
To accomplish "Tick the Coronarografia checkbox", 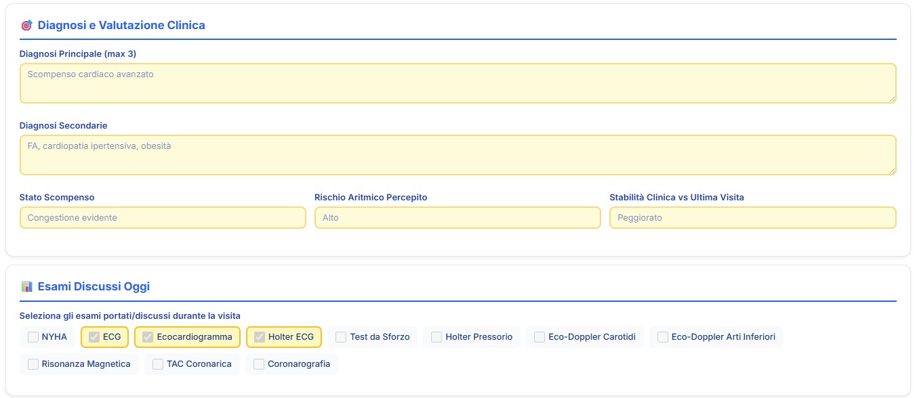I will 259,364.
